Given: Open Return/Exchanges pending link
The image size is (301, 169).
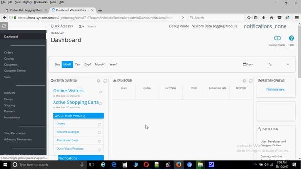Looking at the screenshot, I should point(68,132).
